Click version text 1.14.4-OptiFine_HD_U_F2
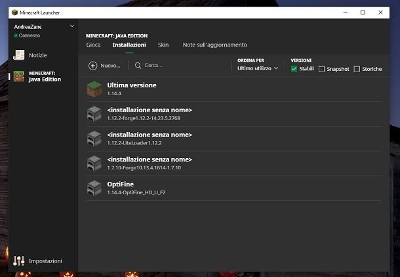Viewport: 400px width, 277px height. (136, 192)
